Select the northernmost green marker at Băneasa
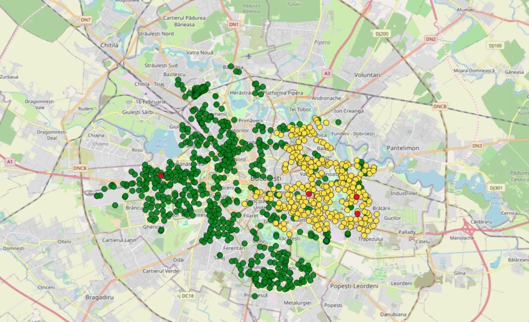529x322 pixels. point(231,66)
